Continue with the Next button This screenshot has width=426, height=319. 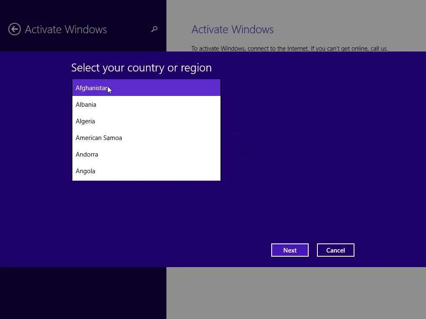pos(290,250)
